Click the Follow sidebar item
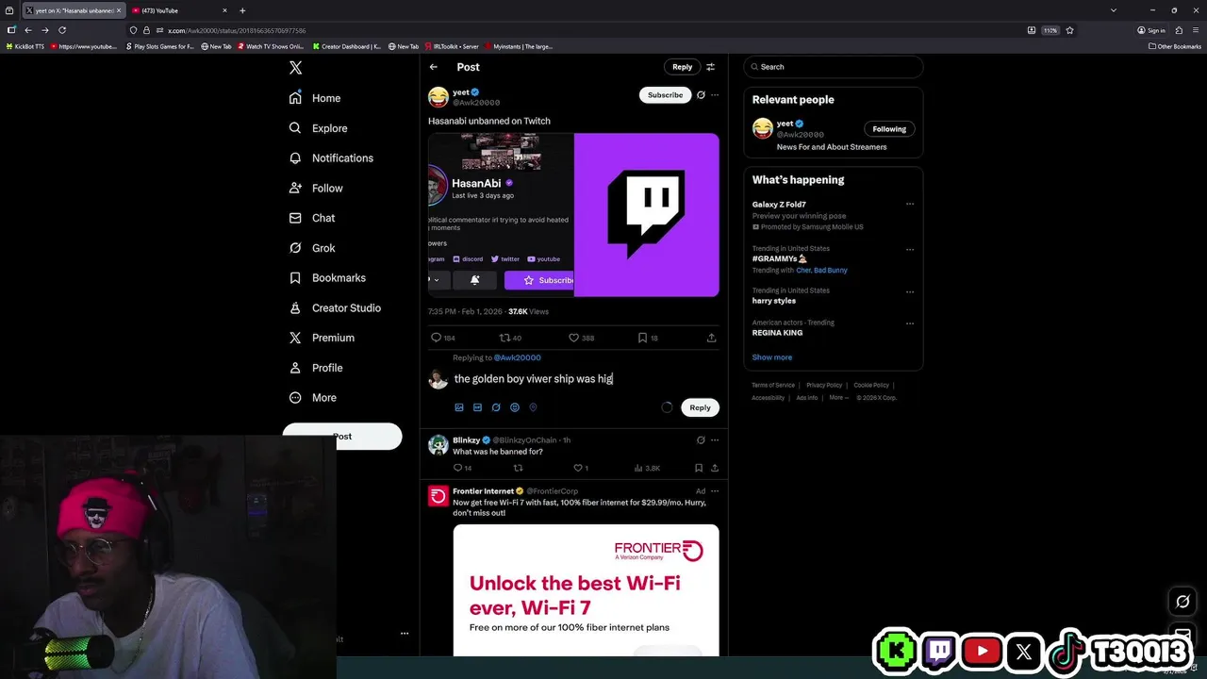This screenshot has height=679, width=1207. (315, 189)
